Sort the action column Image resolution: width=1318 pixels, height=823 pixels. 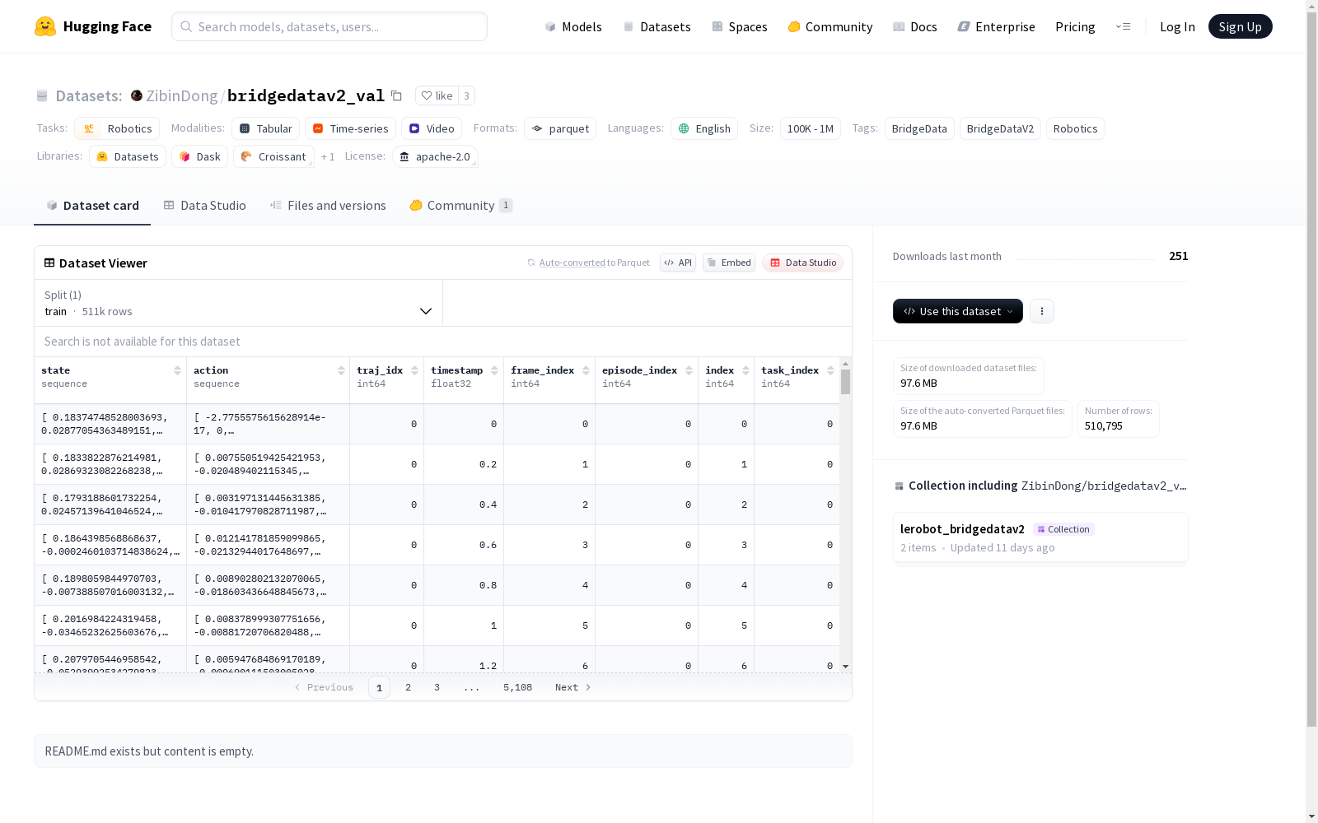coord(341,370)
